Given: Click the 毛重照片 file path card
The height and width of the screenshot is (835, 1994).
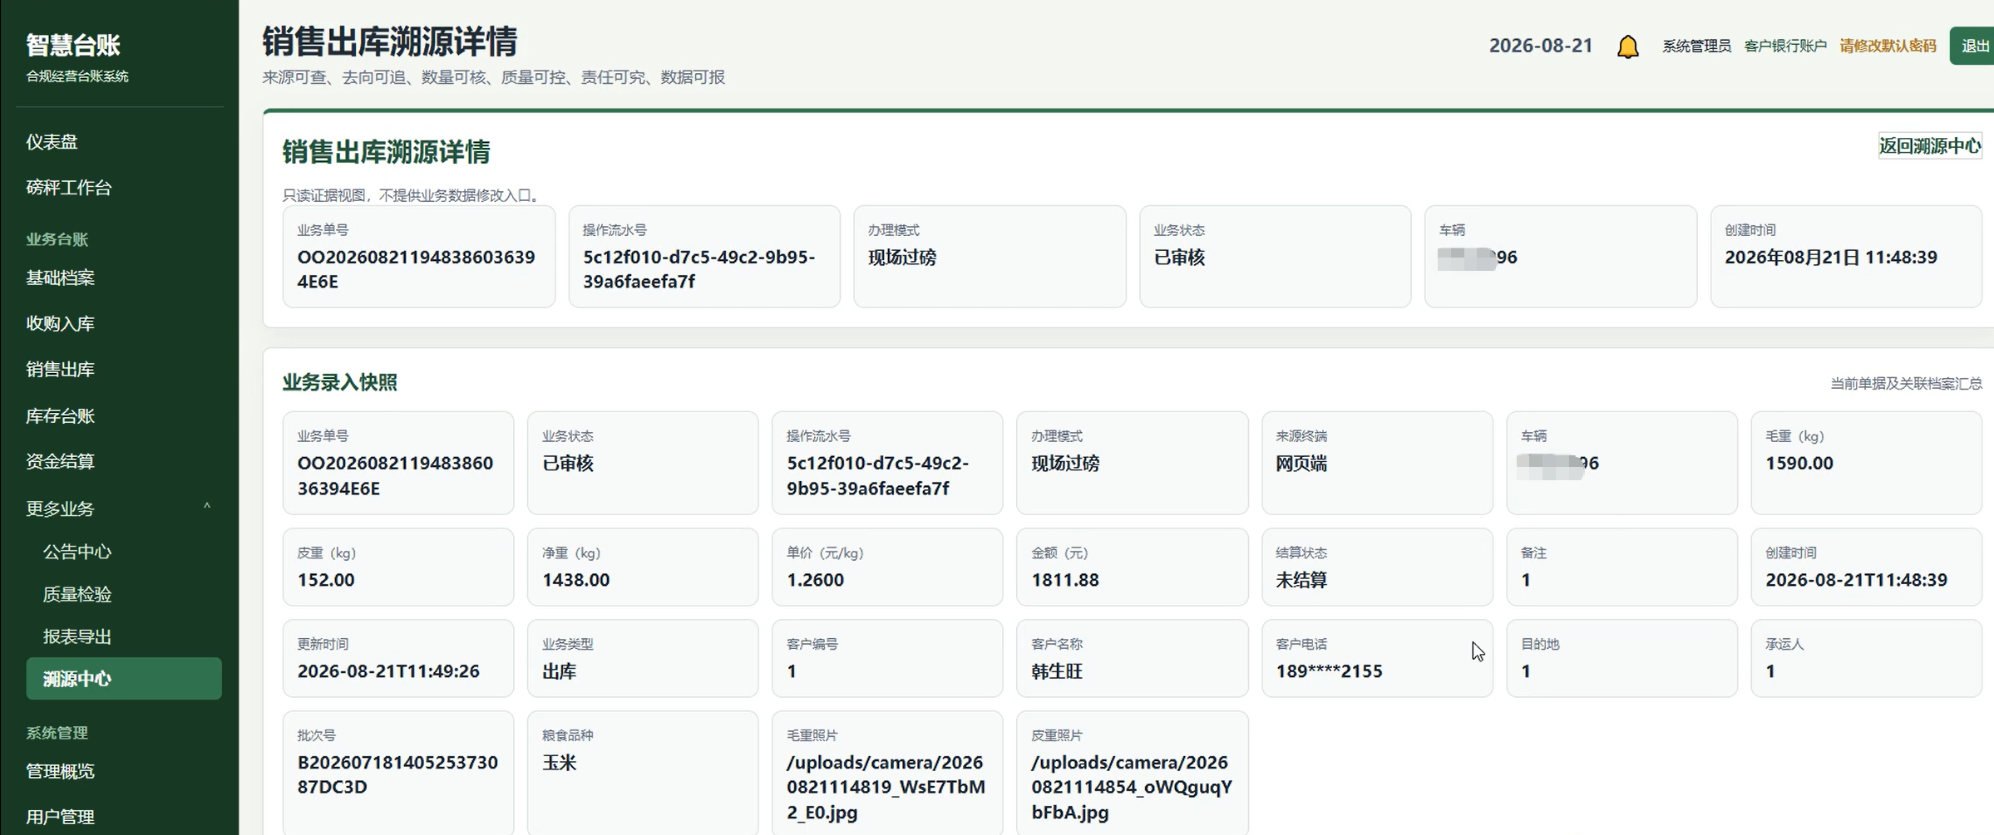Looking at the screenshot, I should [x=886, y=774].
